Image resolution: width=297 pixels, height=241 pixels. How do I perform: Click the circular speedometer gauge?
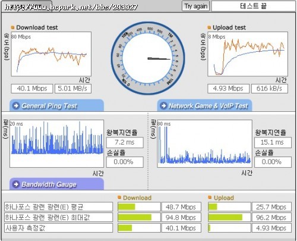148,58
